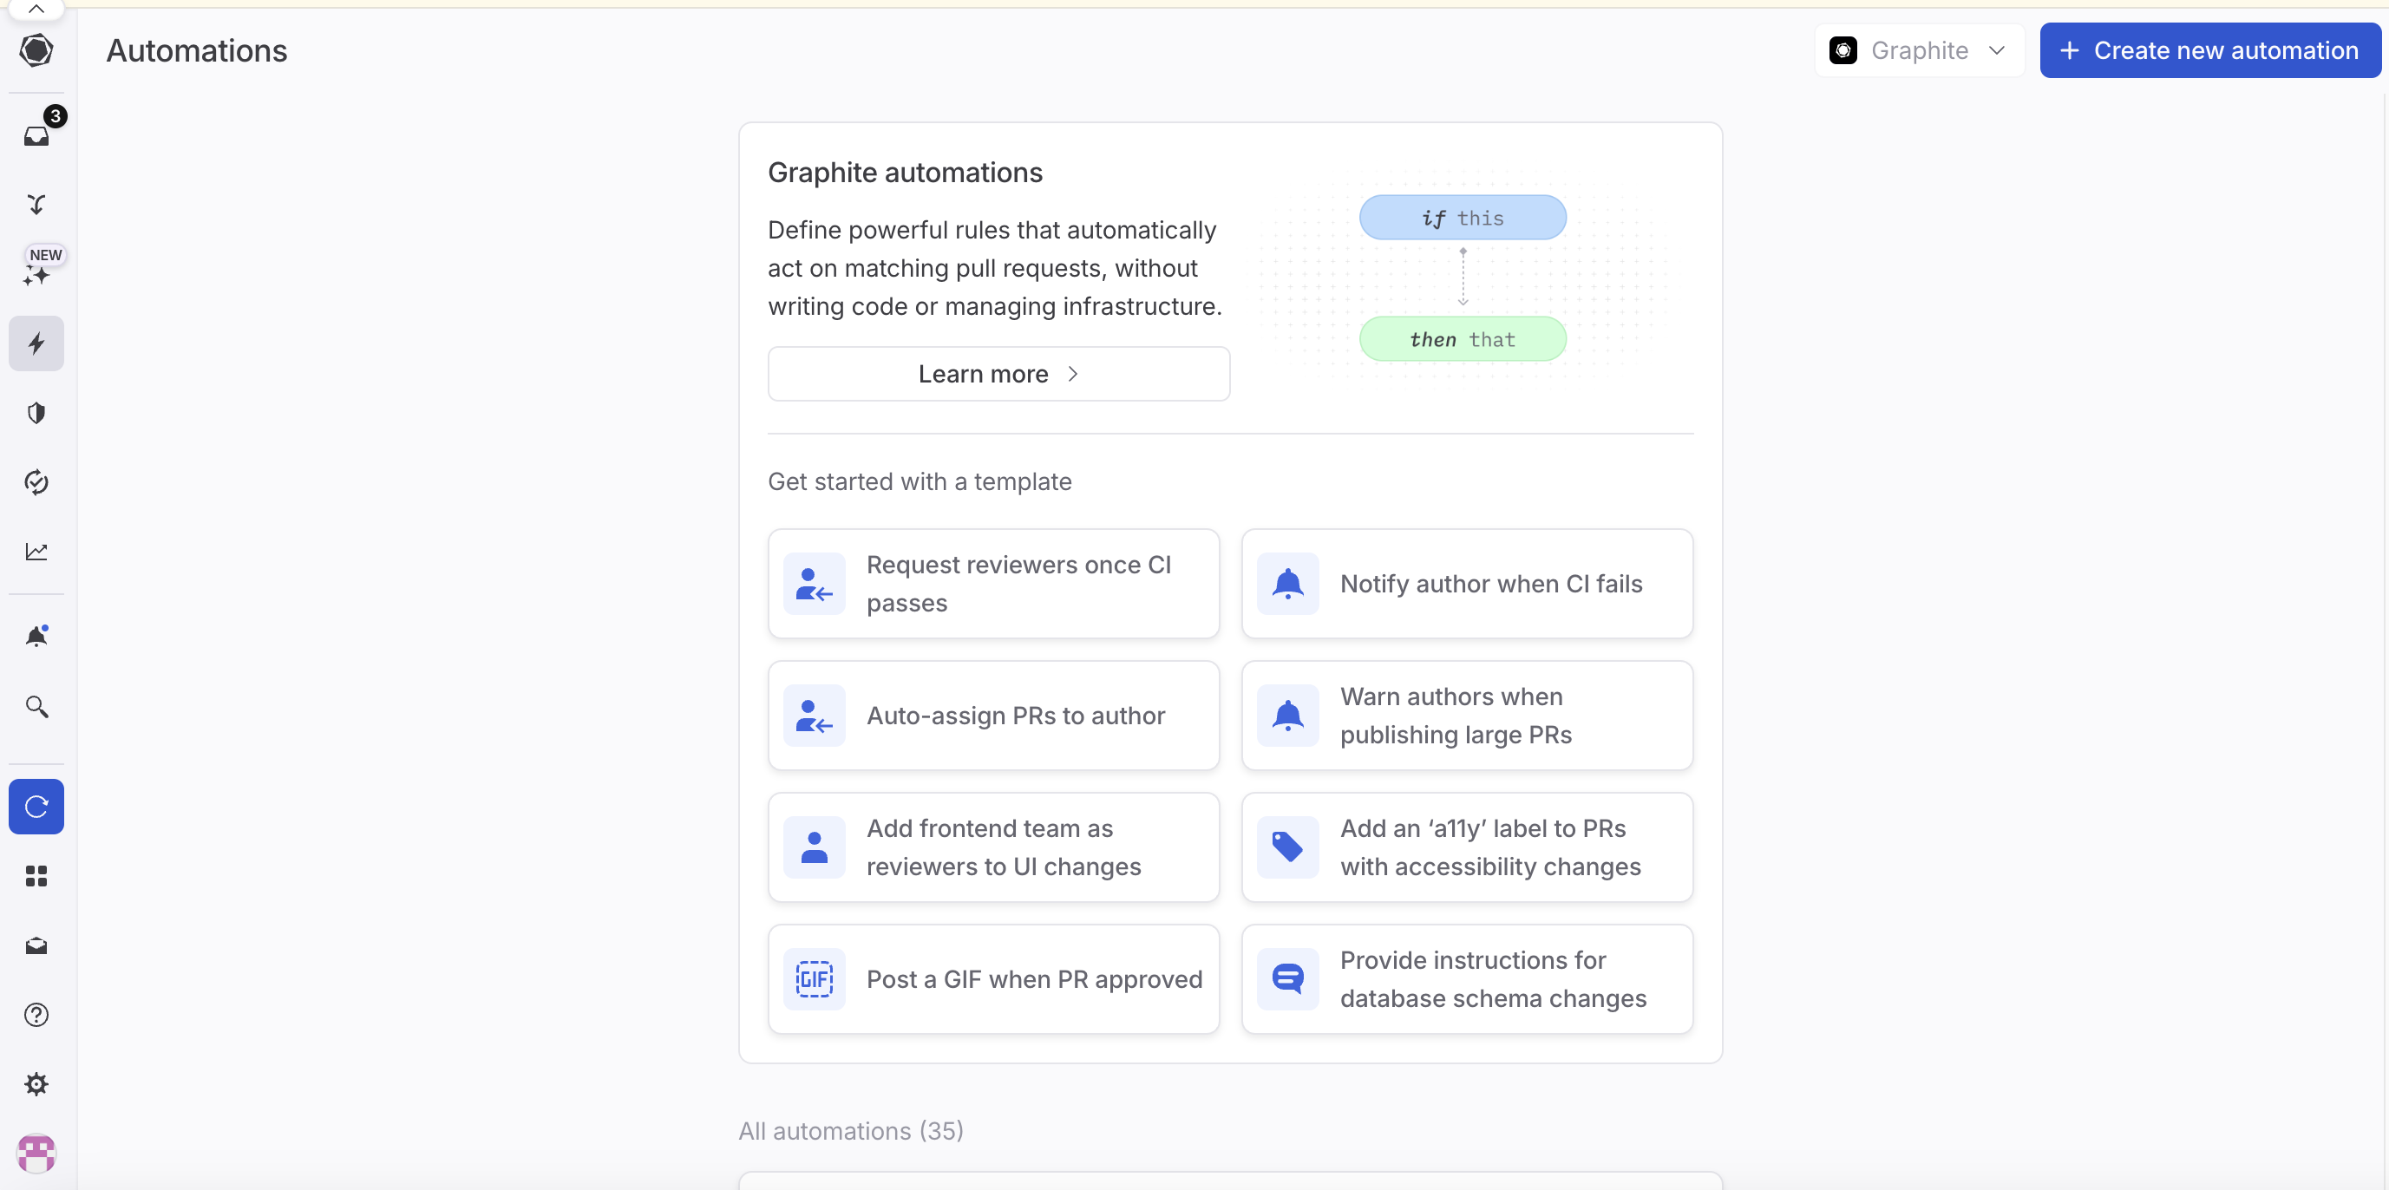2389x1190 pixels.
Task: Click Add a11y label template option
Action: point(1467,847)
